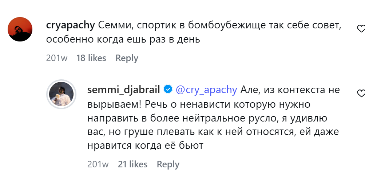View the 21 likes list
This screenshot has height=179, width=365.
coord(132,164)
